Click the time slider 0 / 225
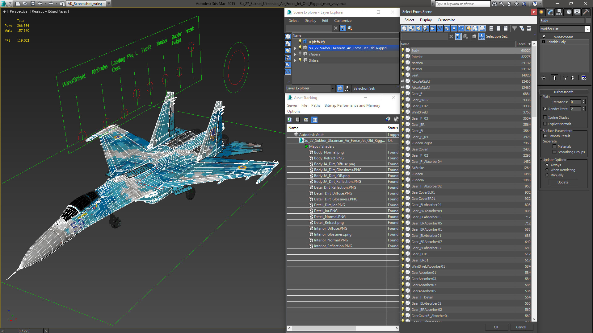 (x=24, y=331)
